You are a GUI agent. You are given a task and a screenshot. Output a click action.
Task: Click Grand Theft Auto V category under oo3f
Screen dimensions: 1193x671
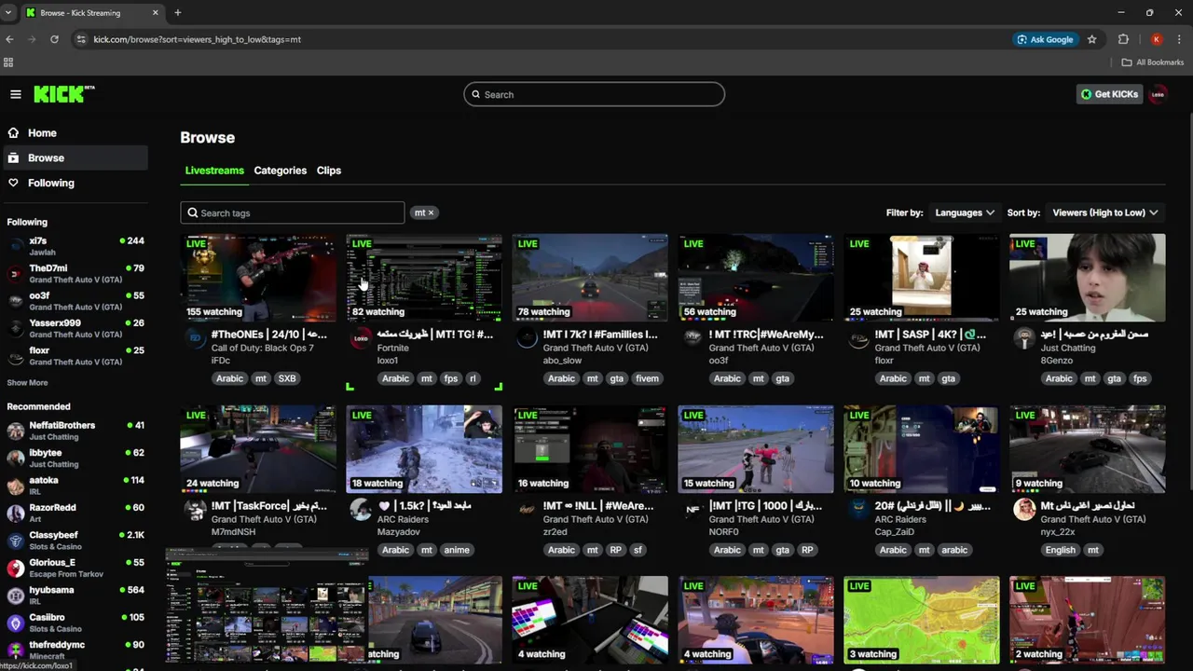click(761, 348)
